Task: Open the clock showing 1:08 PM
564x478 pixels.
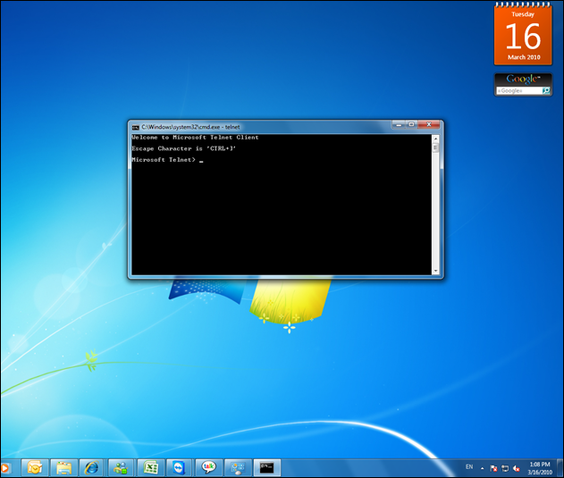Action: point(540,468)
